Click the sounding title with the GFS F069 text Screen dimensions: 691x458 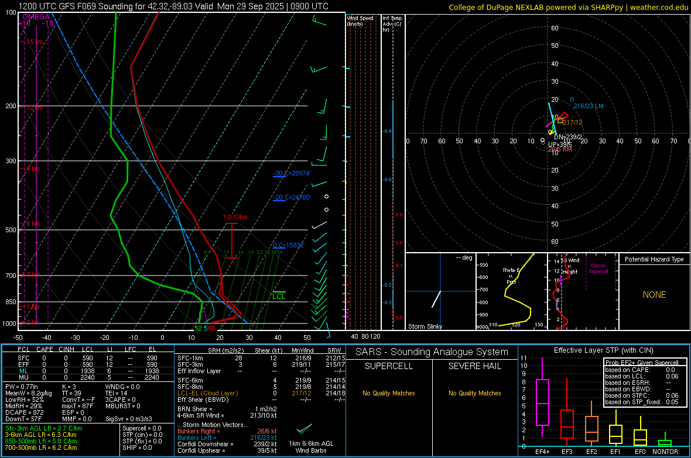point(174,6)
